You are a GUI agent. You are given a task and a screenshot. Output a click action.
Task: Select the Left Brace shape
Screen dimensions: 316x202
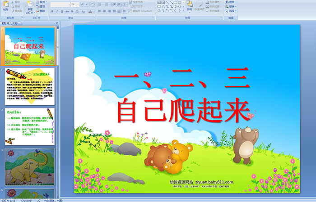tap(175, 10)
